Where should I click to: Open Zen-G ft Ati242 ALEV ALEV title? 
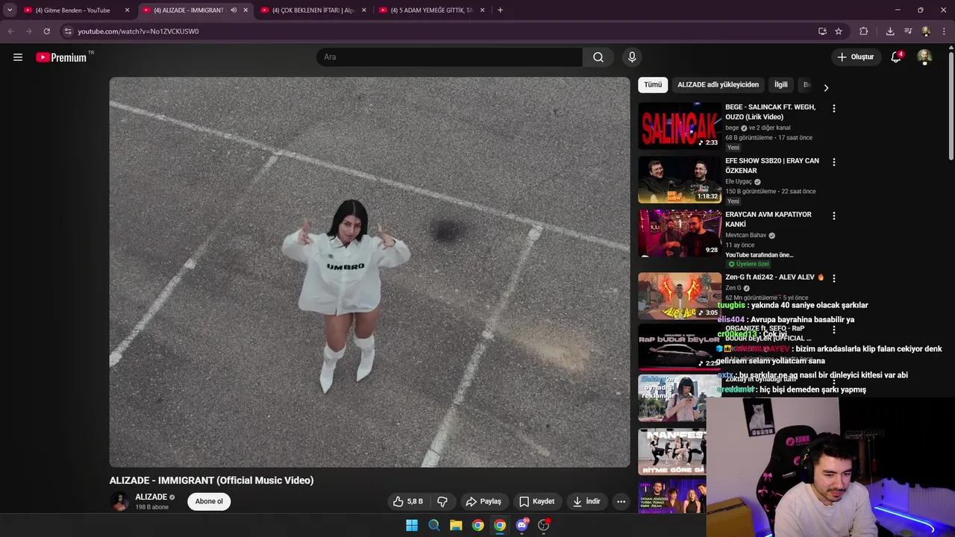[x=774, y=277]
